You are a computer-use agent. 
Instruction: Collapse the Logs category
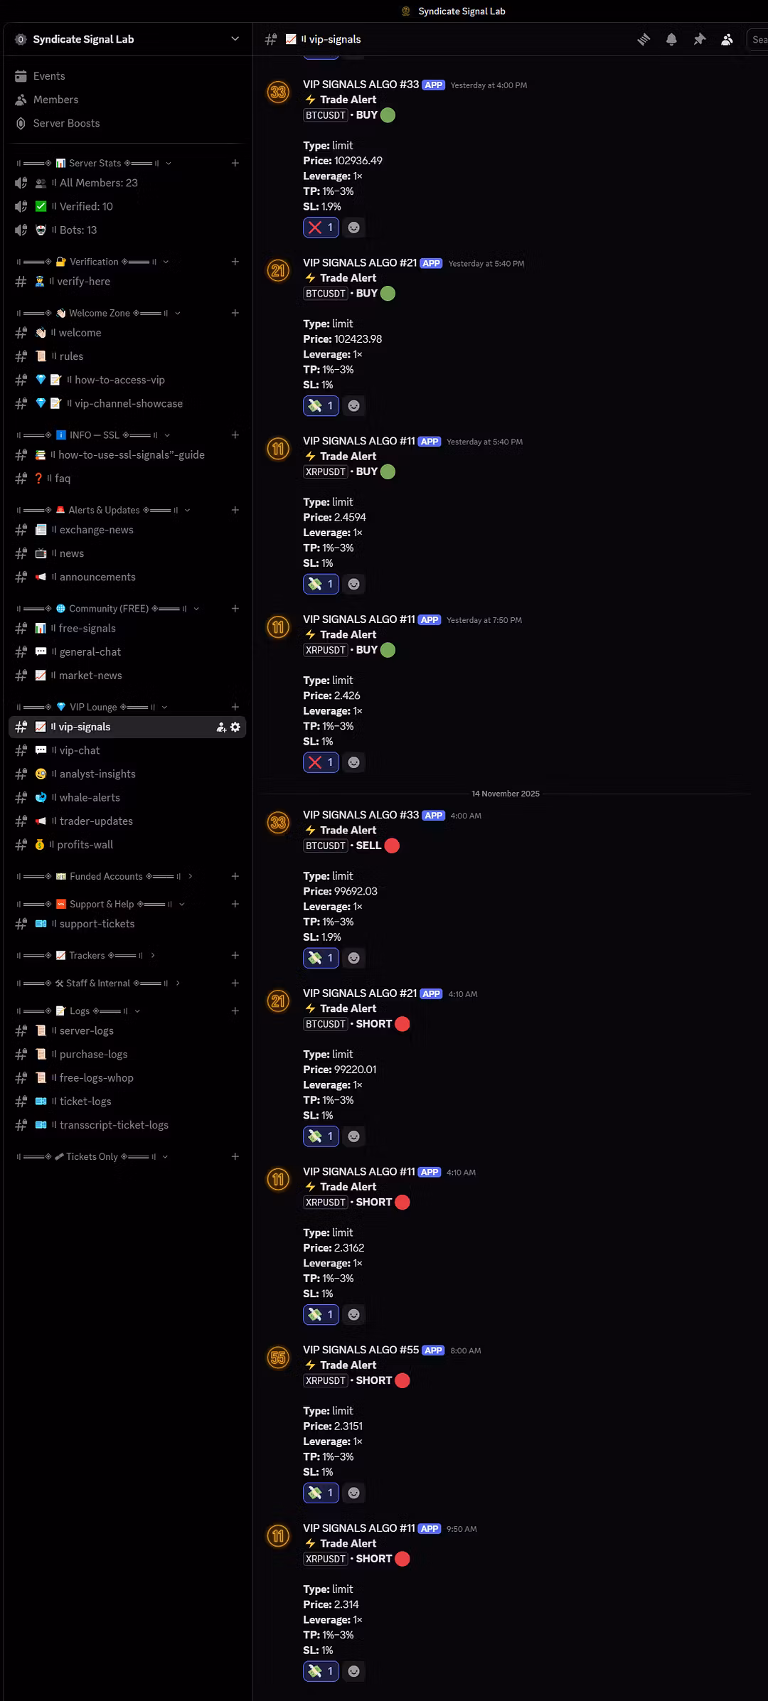tap(78, 1011)
